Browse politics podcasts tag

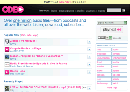(119, 71)
